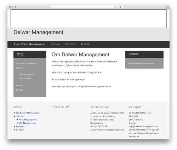Click the FÖLJ OSS PÅ footer heading
This screenshot has height=150, width=177.
[61, 107]
